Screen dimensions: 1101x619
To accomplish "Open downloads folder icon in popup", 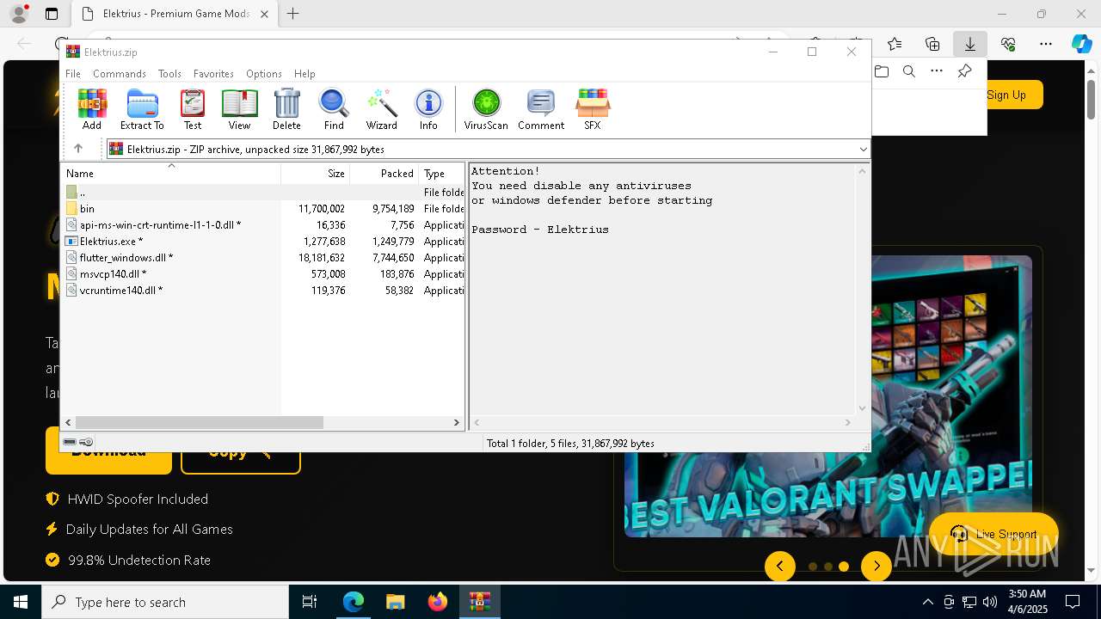I will tap(882, 71).
